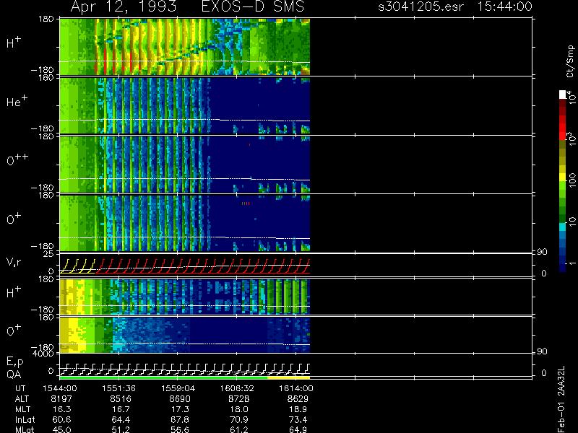
Task: Click the 10^3 color bar tick label
Action: 571,139
